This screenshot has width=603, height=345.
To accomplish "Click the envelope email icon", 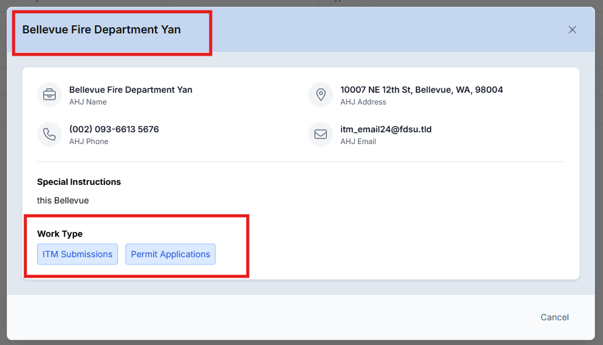I will click(321, 134).
